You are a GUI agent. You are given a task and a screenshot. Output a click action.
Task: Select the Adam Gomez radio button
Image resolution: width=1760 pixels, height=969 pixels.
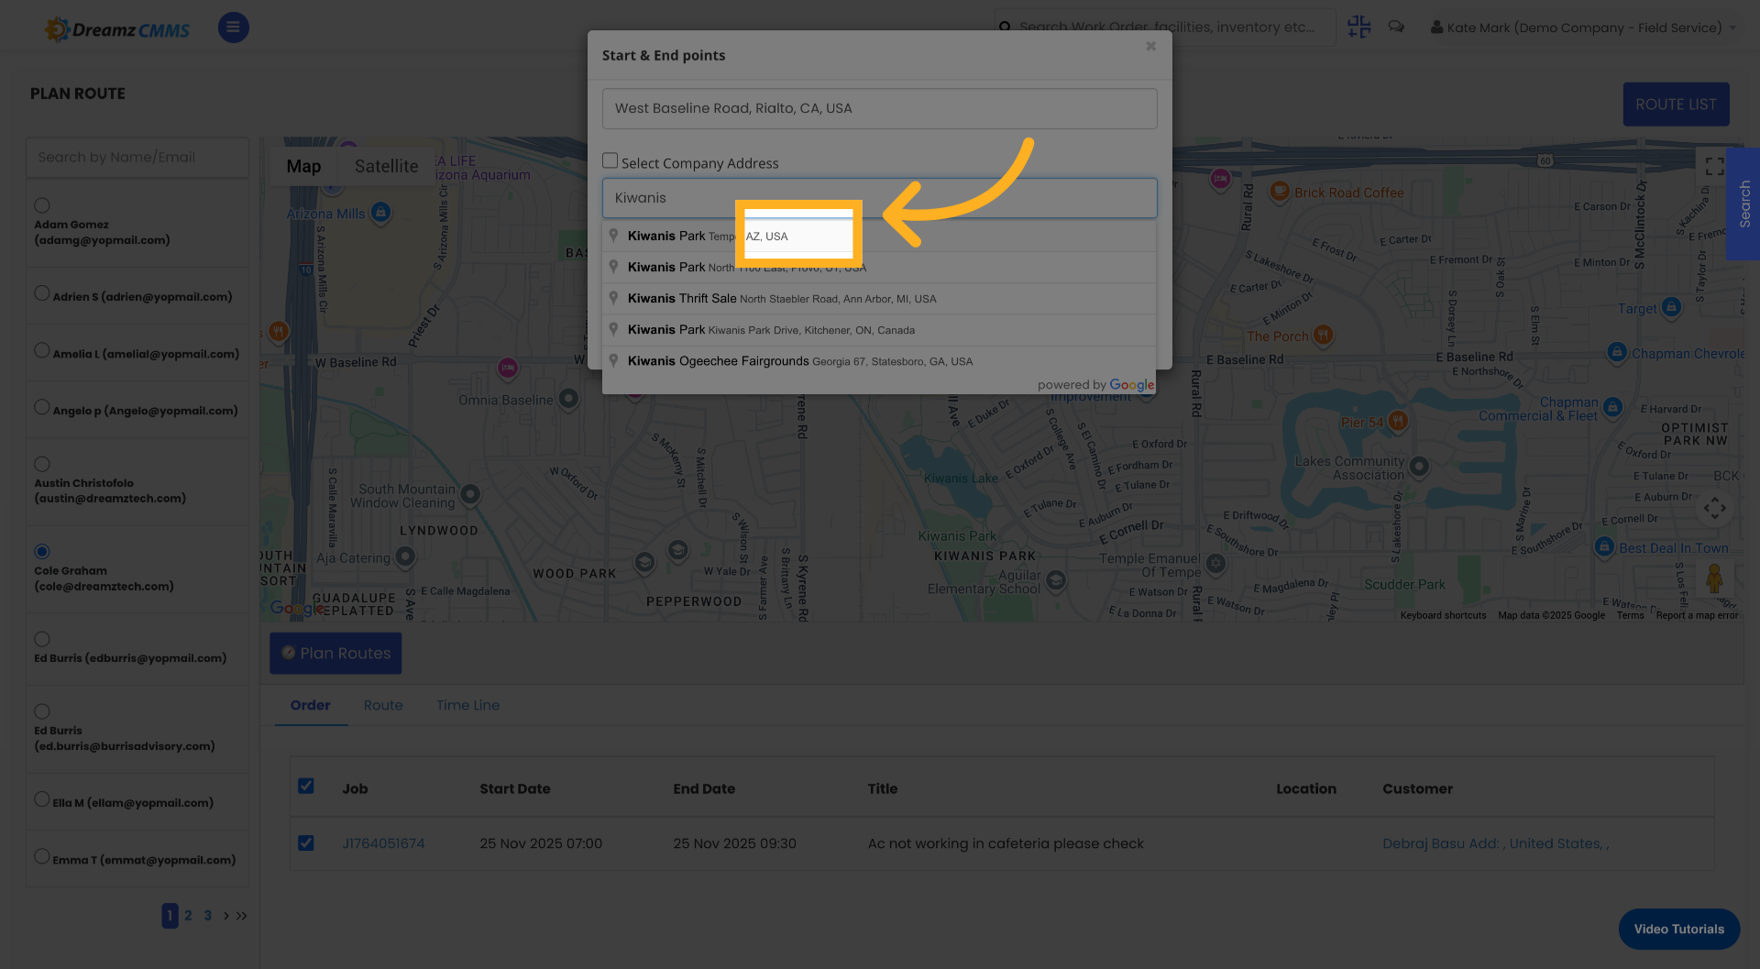[x=41, y=204]
